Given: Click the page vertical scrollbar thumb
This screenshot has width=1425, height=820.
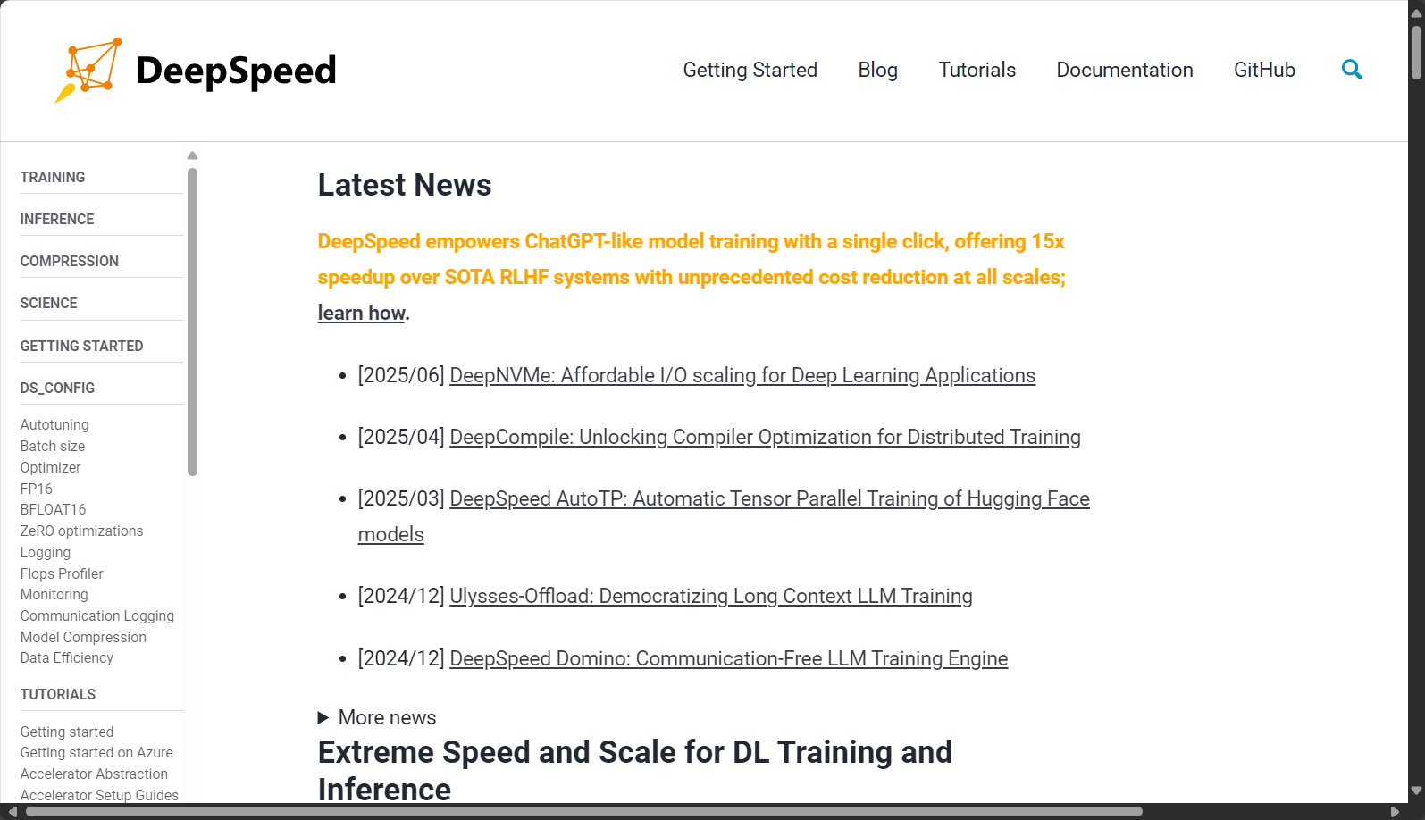Looking at the screenshot, I should tap(1416, 54).
